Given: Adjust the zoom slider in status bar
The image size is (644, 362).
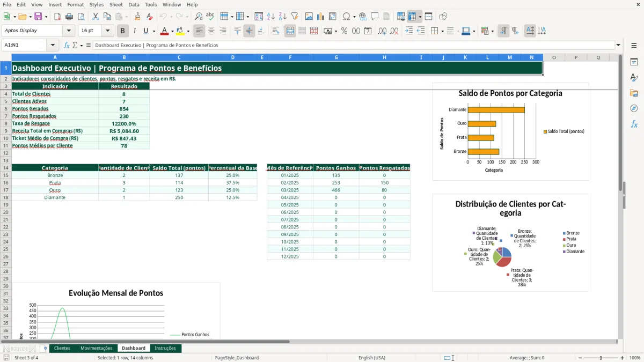Looking at the screenshot, I should pyautogui.click(x=601, y=358).
